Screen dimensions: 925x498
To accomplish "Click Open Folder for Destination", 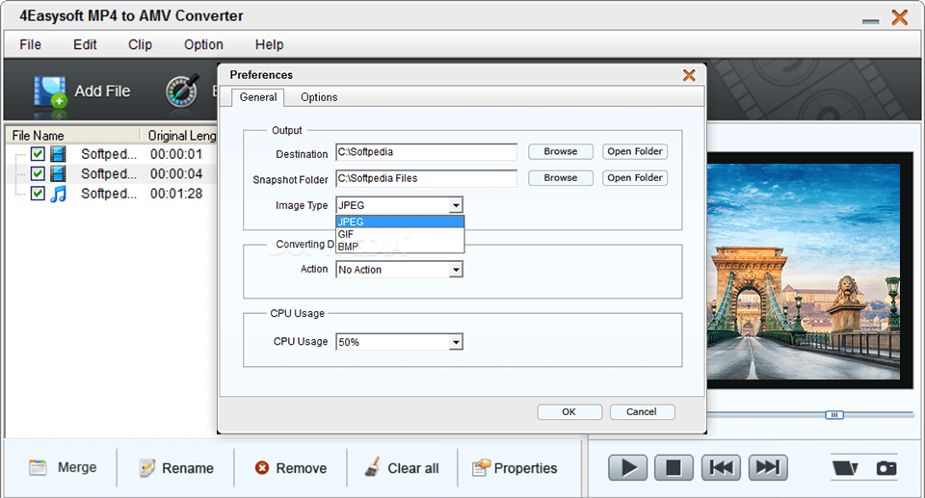I will [635, 151].
